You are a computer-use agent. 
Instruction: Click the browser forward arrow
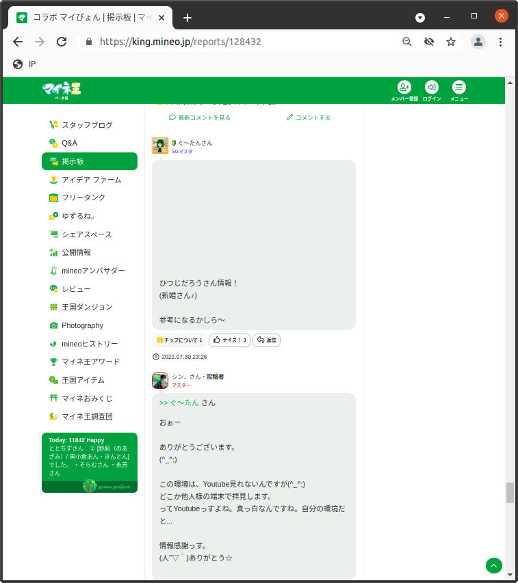click(x=40, y=42)
